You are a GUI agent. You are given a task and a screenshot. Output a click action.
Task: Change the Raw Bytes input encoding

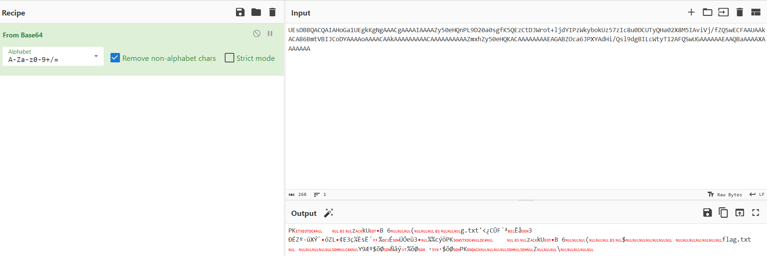pyautogui.click(x=725, y=194)
